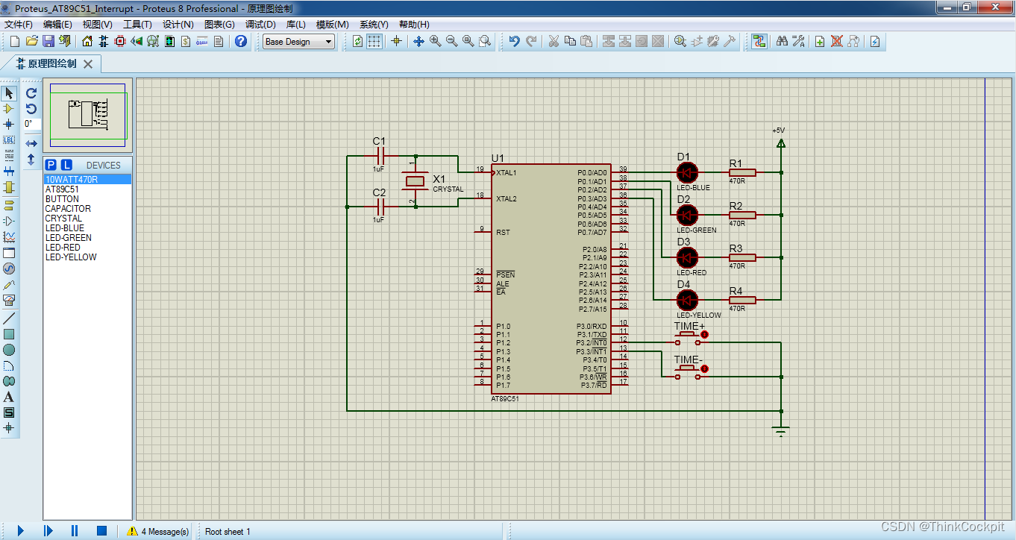
Task: Click the Redraw display icon
Action: click(x=358, y=41)
